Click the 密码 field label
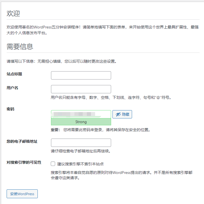The height and width of the screenshot is (204, 204). (x=10, y=109)
